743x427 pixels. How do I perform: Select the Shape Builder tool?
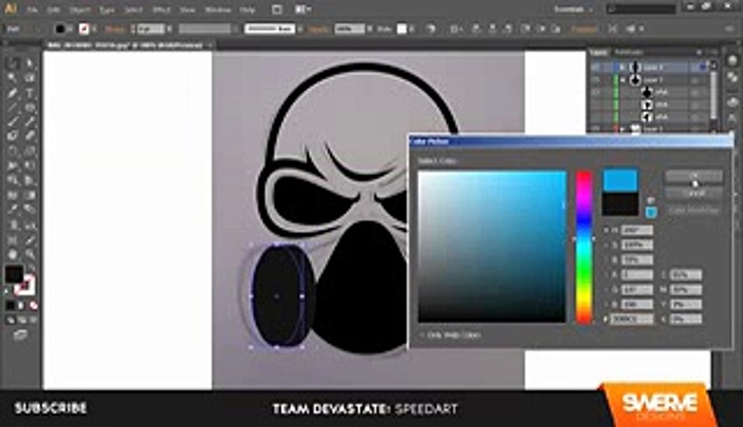[12, 180]
